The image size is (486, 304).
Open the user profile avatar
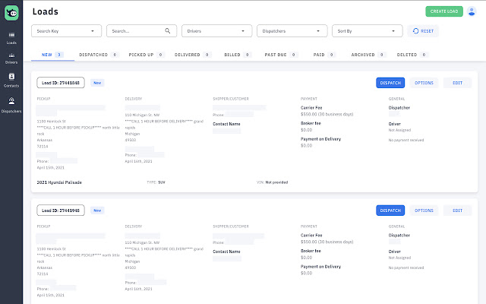(471, 11)
